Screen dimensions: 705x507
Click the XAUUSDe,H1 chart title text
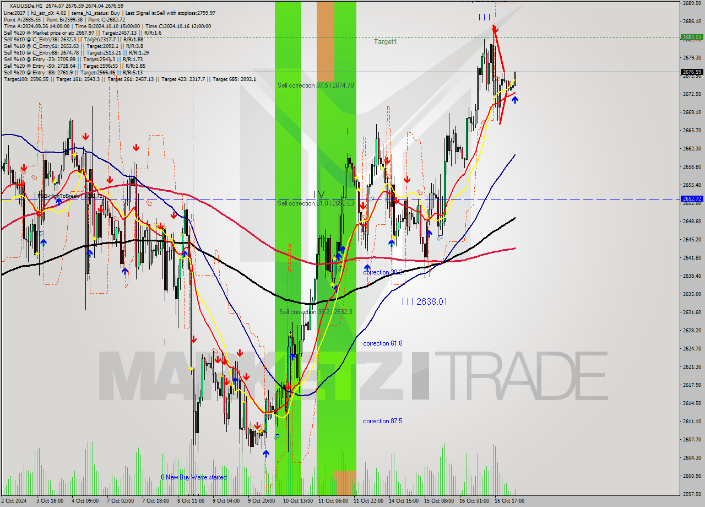(x=26, y=6)
